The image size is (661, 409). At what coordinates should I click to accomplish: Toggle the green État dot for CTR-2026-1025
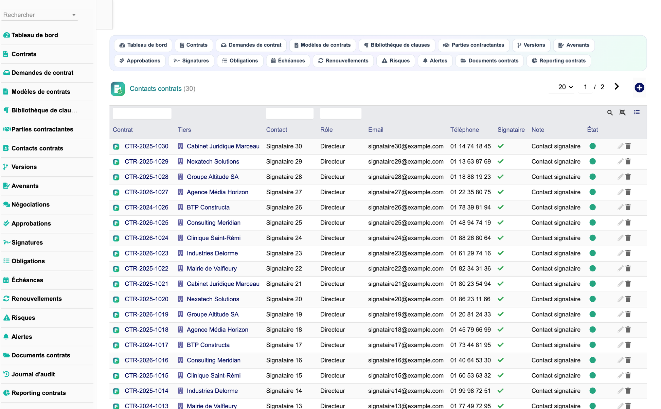(592, 223)
